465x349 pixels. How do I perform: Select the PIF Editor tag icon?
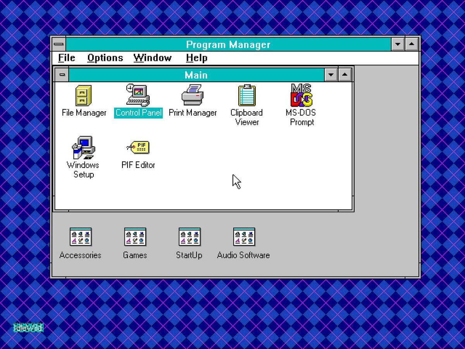pos(138,148)
